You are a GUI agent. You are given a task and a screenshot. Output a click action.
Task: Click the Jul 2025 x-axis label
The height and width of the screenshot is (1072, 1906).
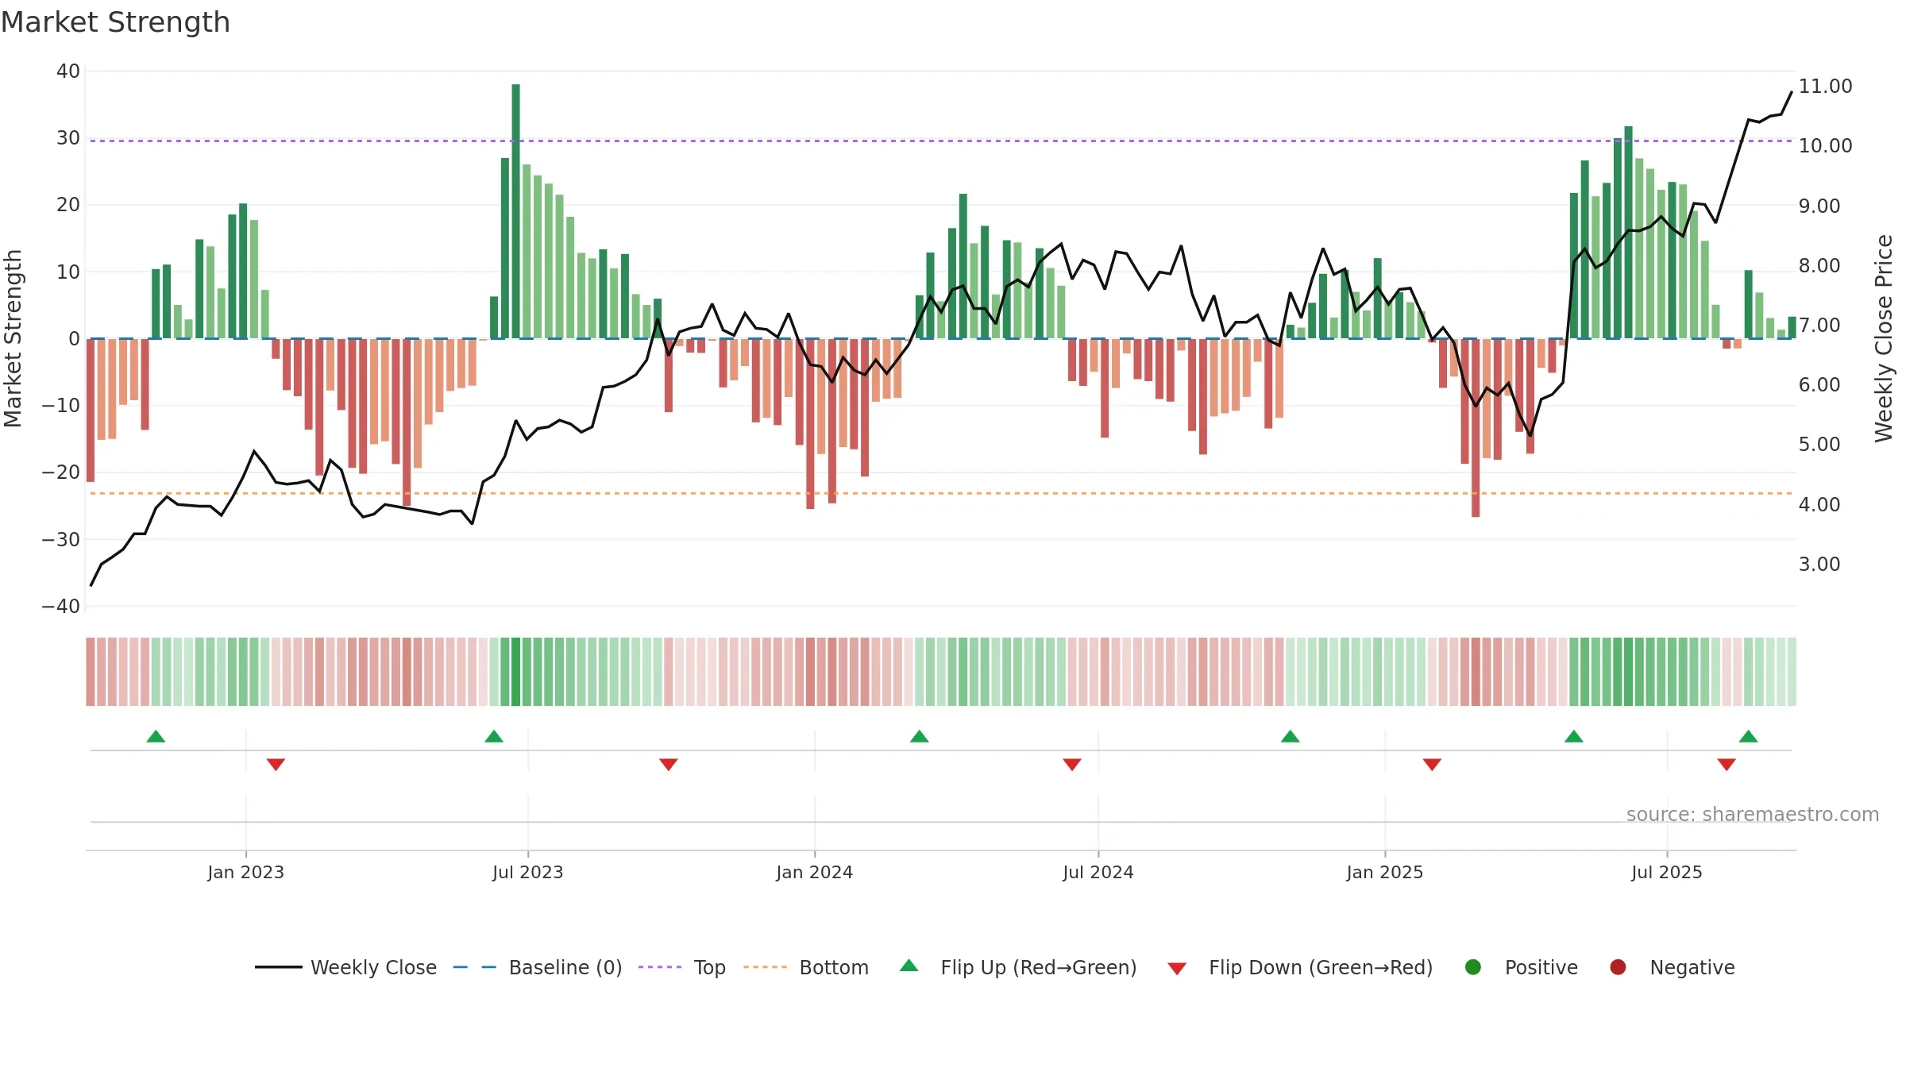[1667, 872]
